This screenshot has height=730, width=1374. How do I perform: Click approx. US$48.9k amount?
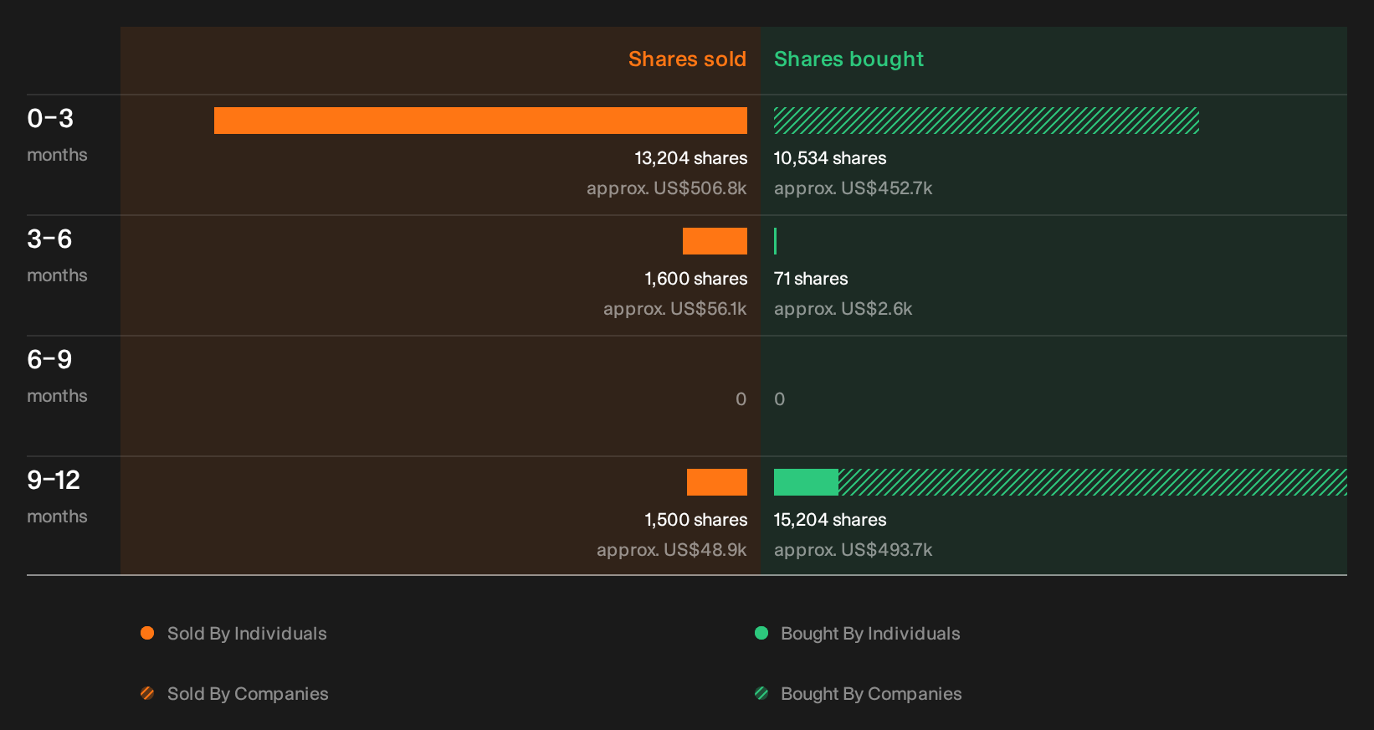tap(671, 550)
